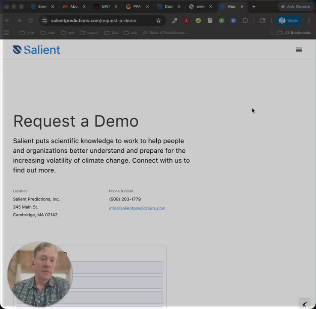Open the faq bookmarks folder
316x309 pixels.
pyautogui.click(x=111, y=33)
